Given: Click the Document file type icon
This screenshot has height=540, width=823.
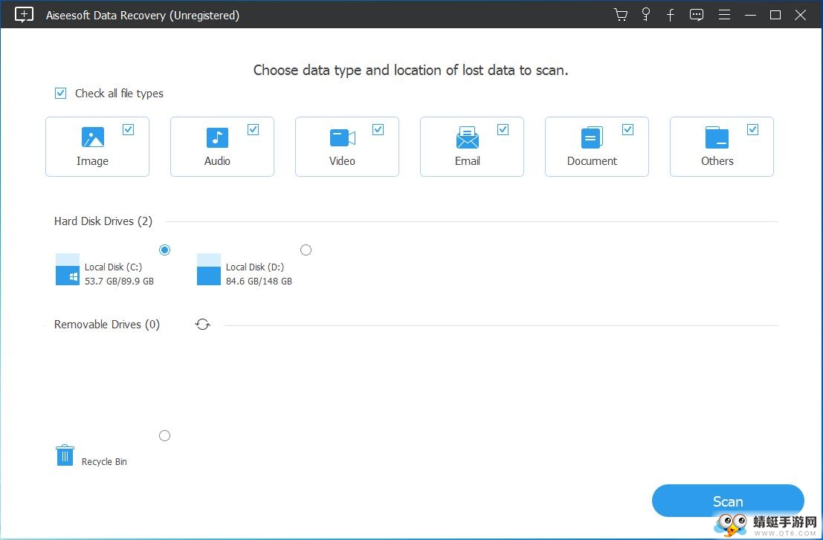Looking at the screenshot, I should pos(592,137).
